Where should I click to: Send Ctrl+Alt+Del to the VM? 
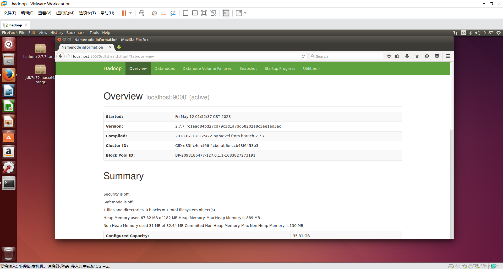[142, 13]
